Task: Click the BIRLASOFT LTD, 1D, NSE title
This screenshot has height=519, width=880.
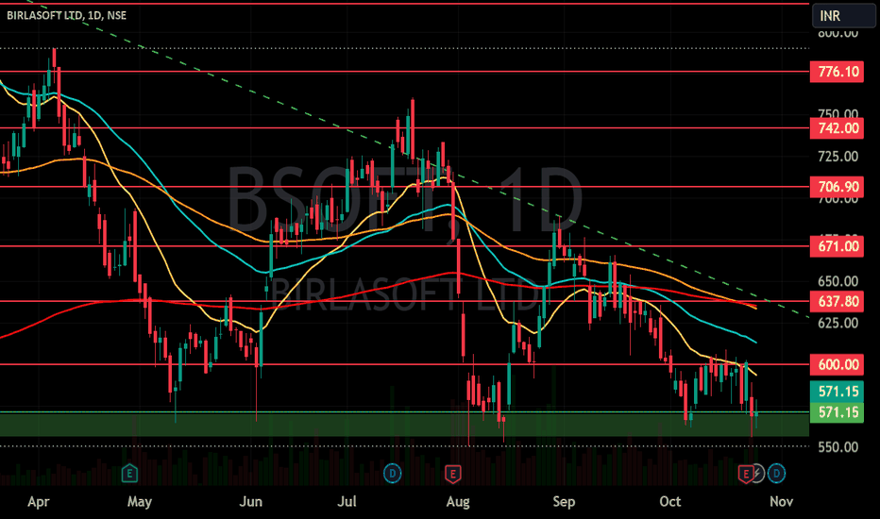Action: click(67, 15)
